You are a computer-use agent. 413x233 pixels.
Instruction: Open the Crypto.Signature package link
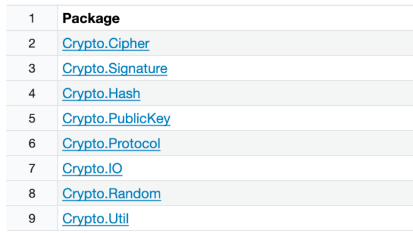pos(115,68)
